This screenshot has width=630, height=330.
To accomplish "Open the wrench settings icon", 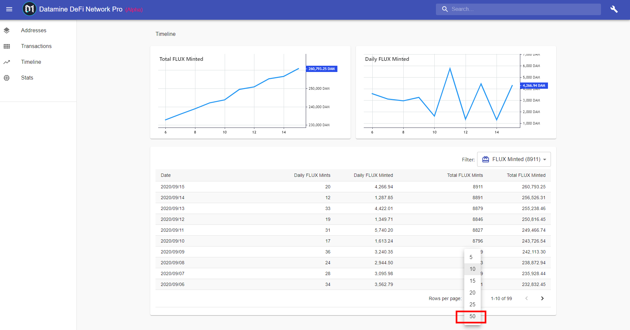I will click(614, 9).
